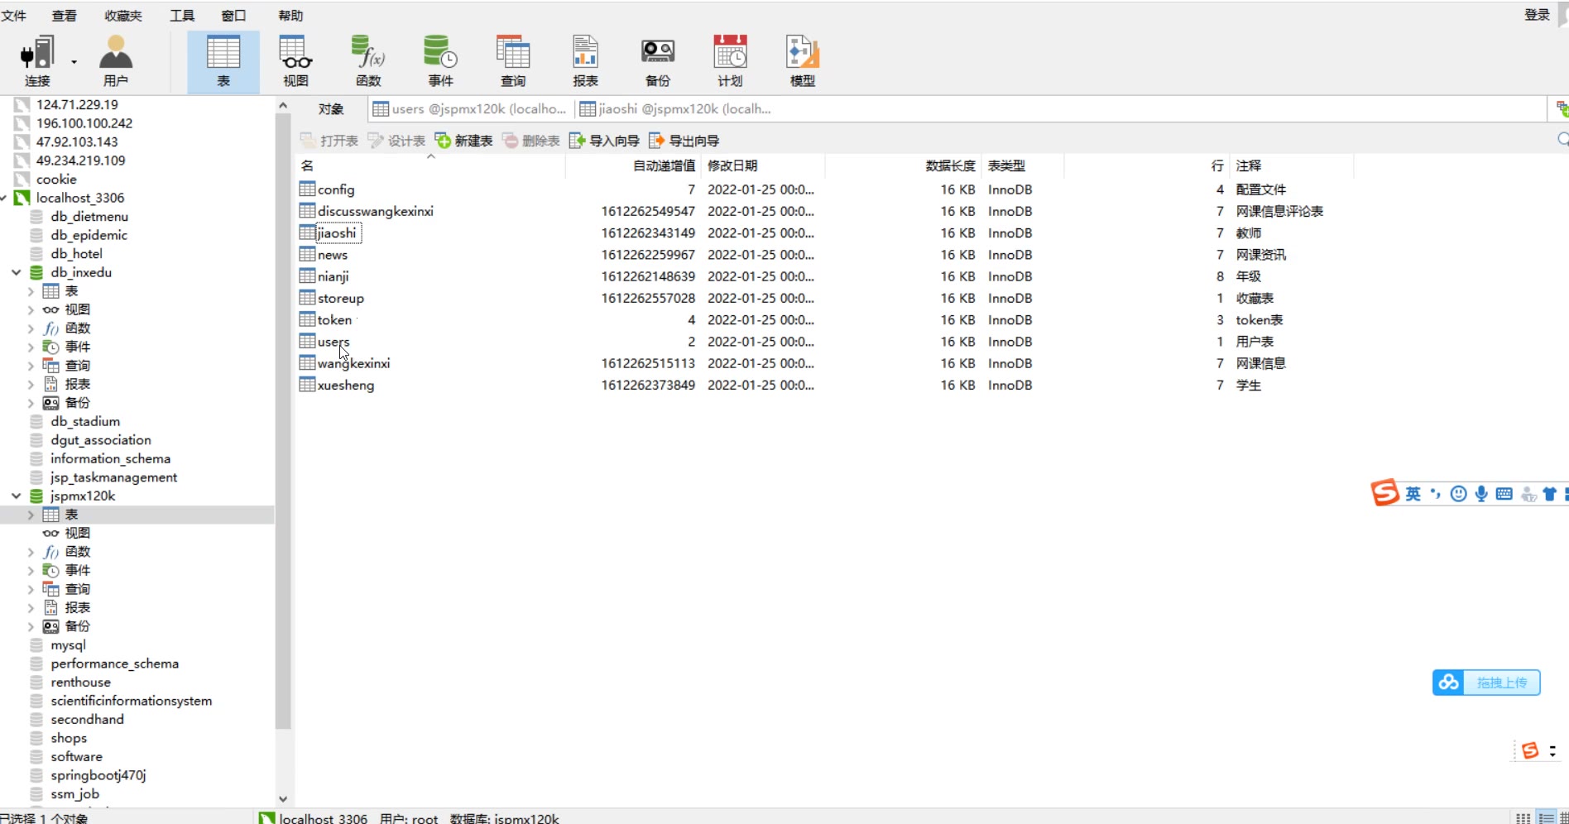Switch to list view in status bar
The width and height of the screenshot is (1569, 824).
click(x=1545, y=817)
